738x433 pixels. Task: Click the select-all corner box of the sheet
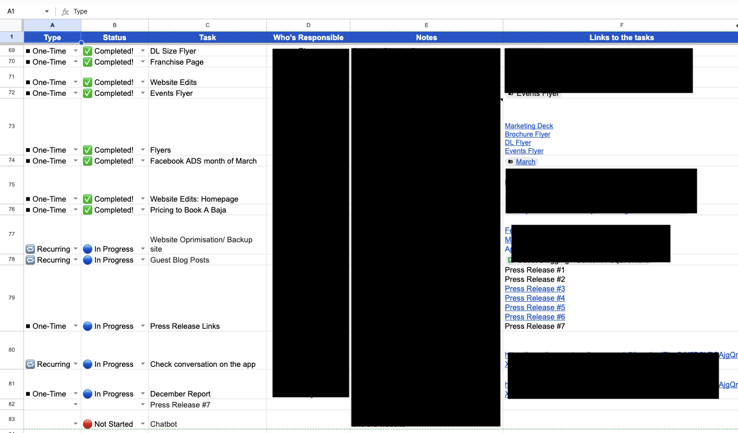[12, 25]
